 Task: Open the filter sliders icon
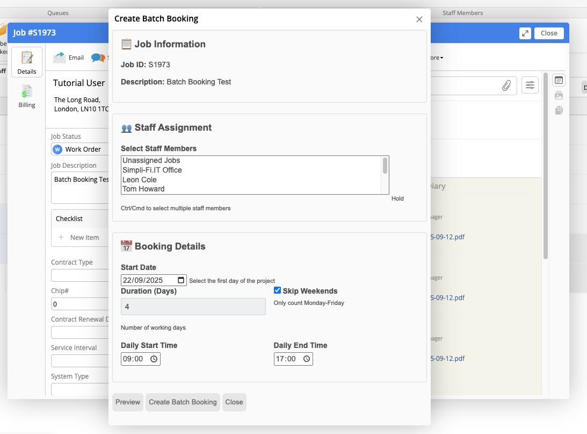[530, 85]
